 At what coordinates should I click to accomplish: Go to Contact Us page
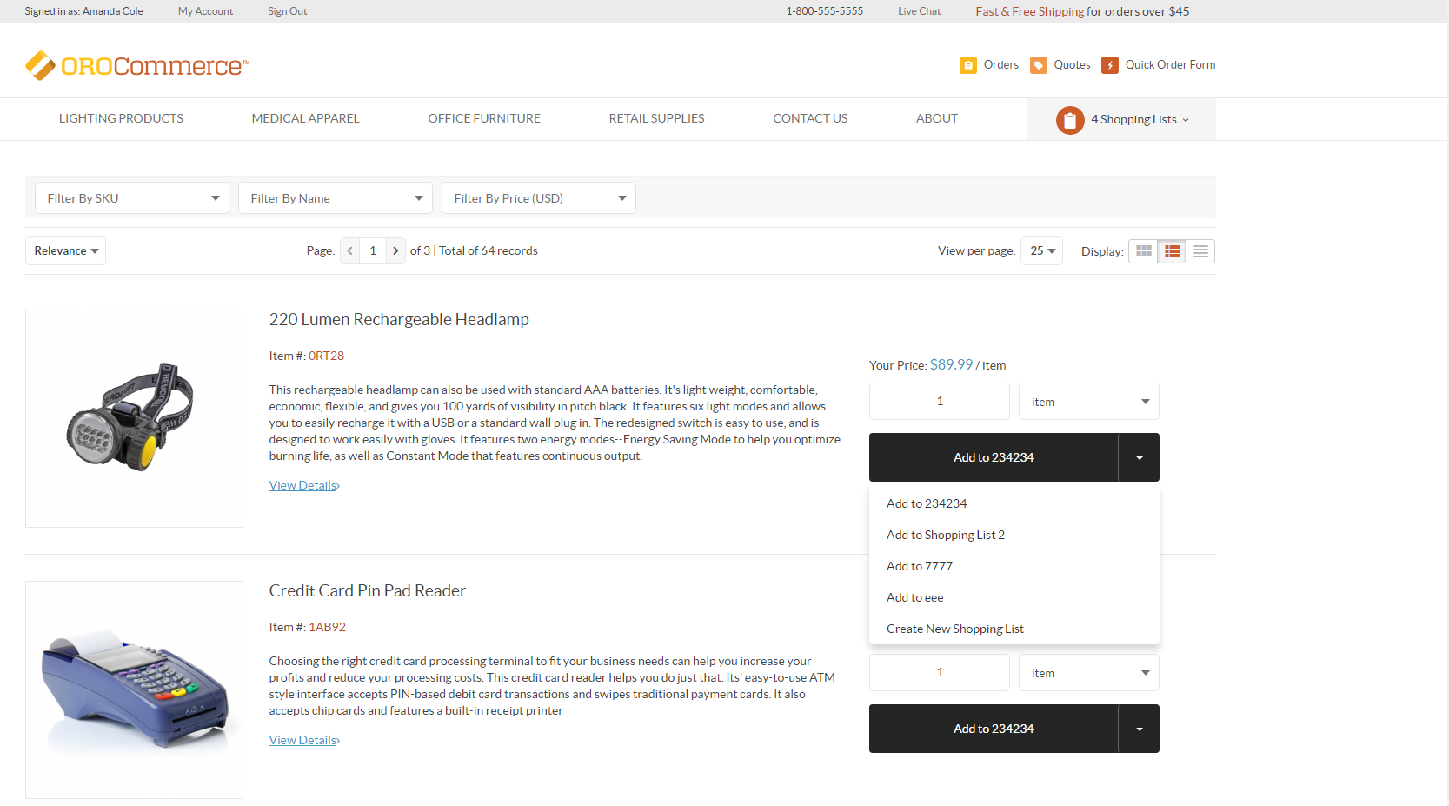810,118
